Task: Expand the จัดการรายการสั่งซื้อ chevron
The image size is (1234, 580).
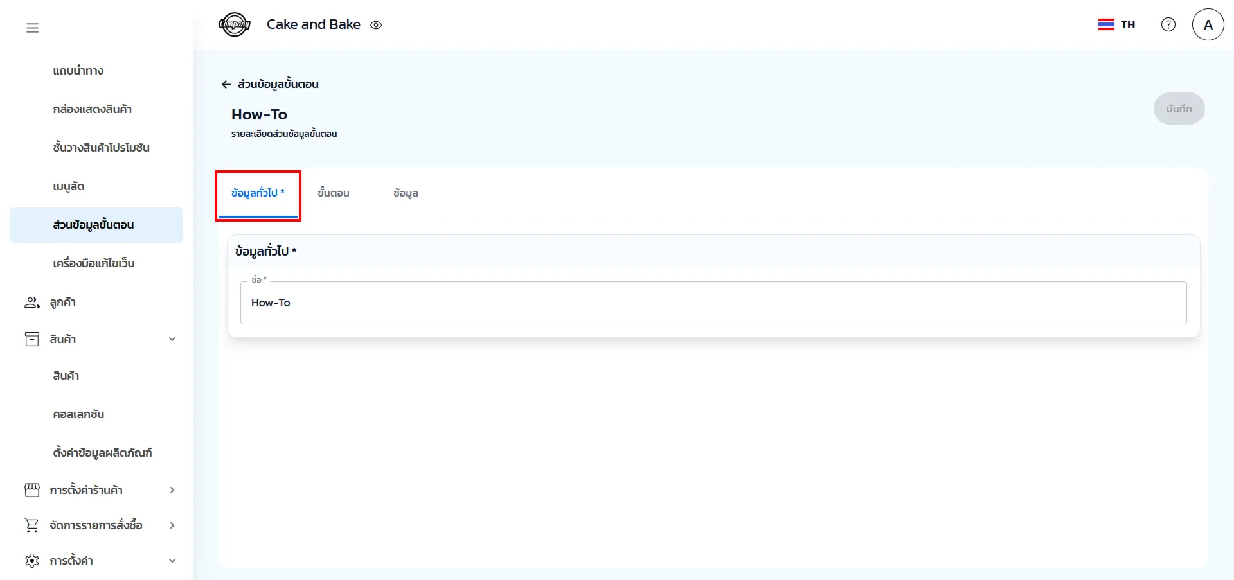Action: pyautogui.click(x=172, y=525)
